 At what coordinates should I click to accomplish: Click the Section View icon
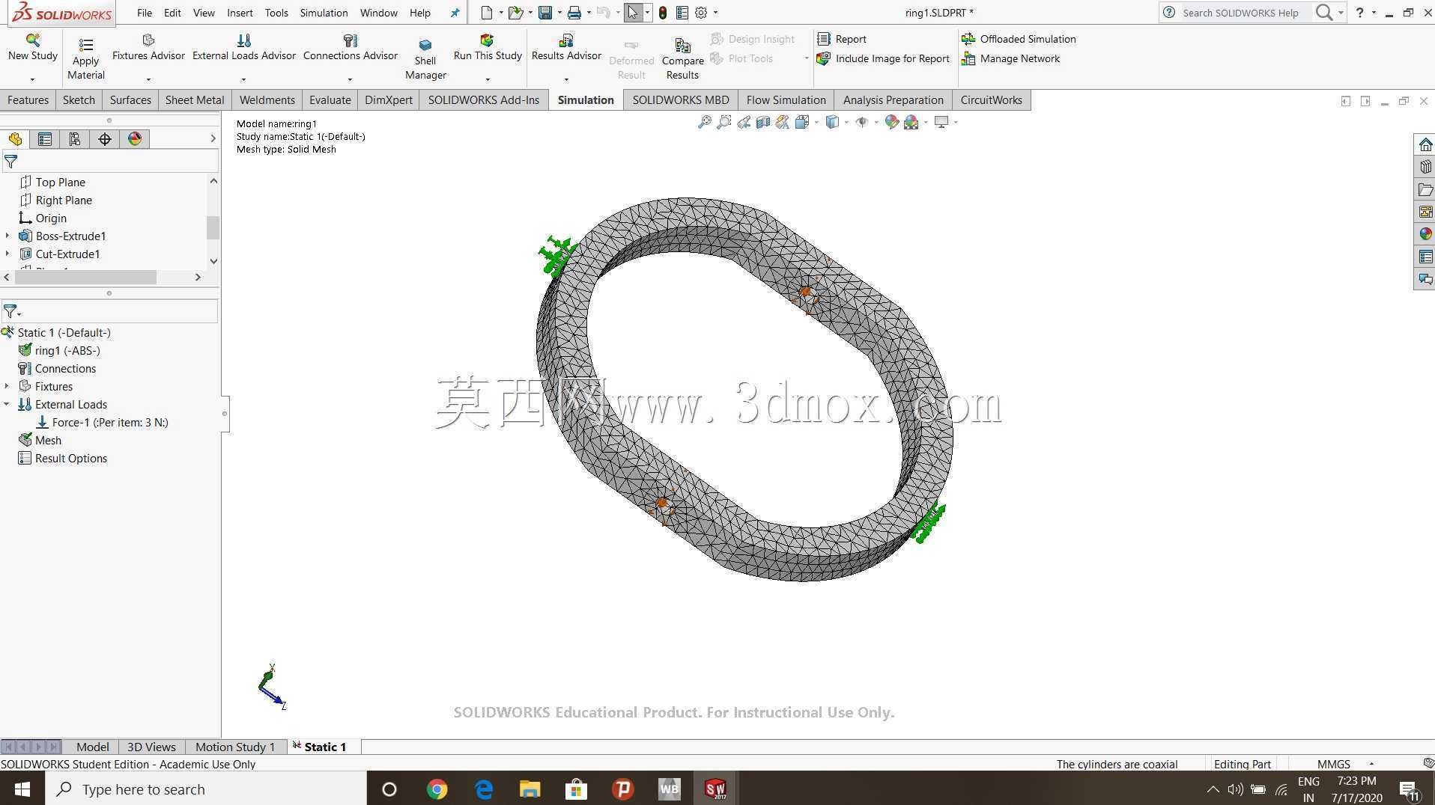[x=763, y=122]
